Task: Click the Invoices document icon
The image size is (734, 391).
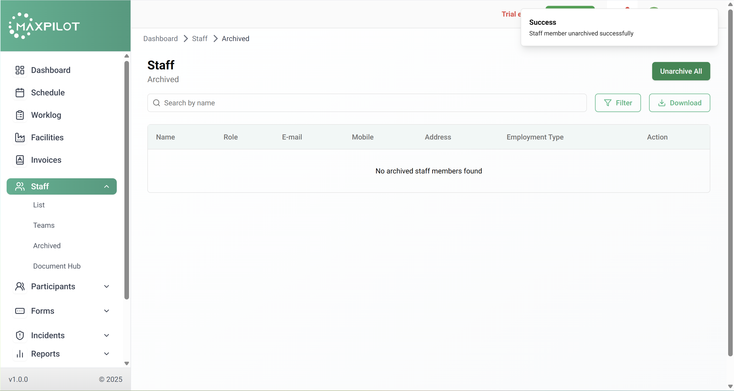Action: click(x=20, y=160)
